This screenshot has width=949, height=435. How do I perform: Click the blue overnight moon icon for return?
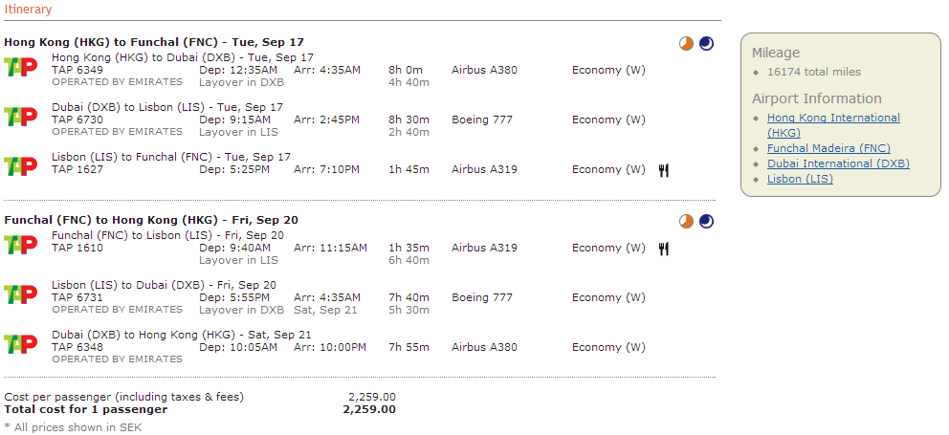tap(706, 221)
